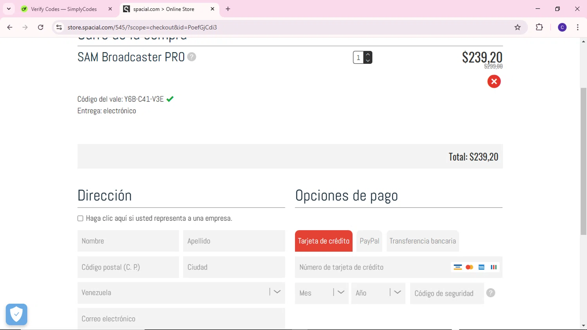Go forward in browser history
The image size is (587, 330).
click(x=25, y=27)
